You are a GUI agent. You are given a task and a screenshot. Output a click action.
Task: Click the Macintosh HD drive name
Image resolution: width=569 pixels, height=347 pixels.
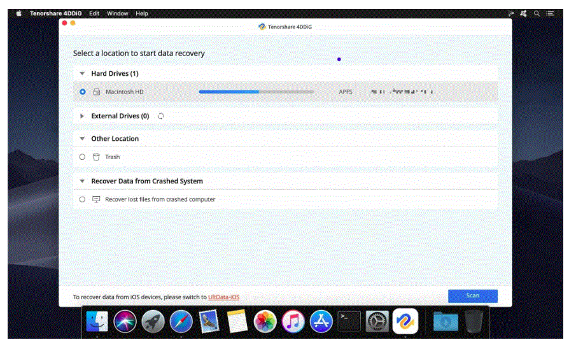pos(125,92)
